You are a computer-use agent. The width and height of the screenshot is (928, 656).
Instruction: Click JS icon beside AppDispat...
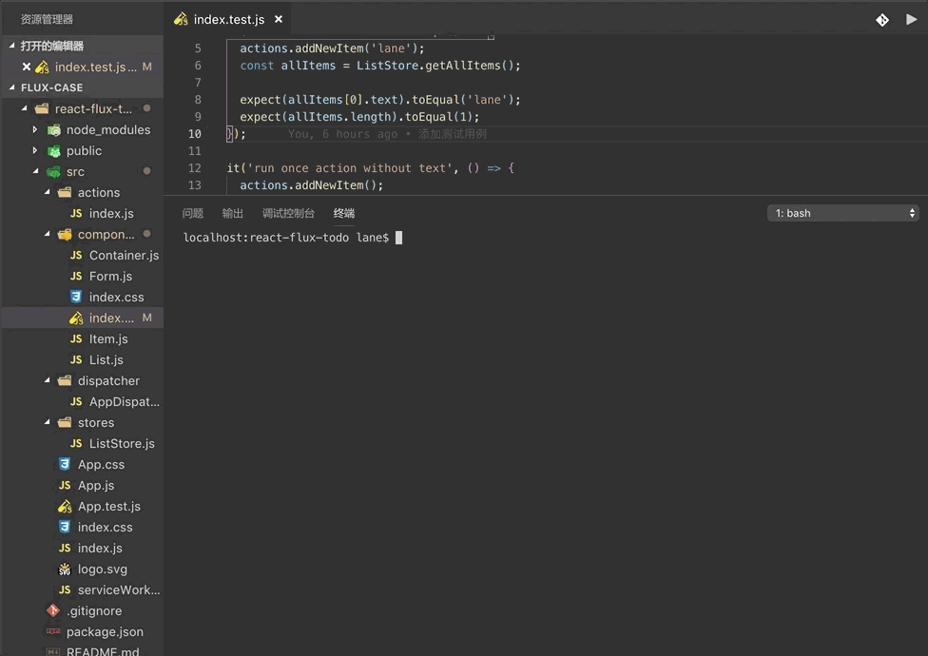(x=76, y=401)
